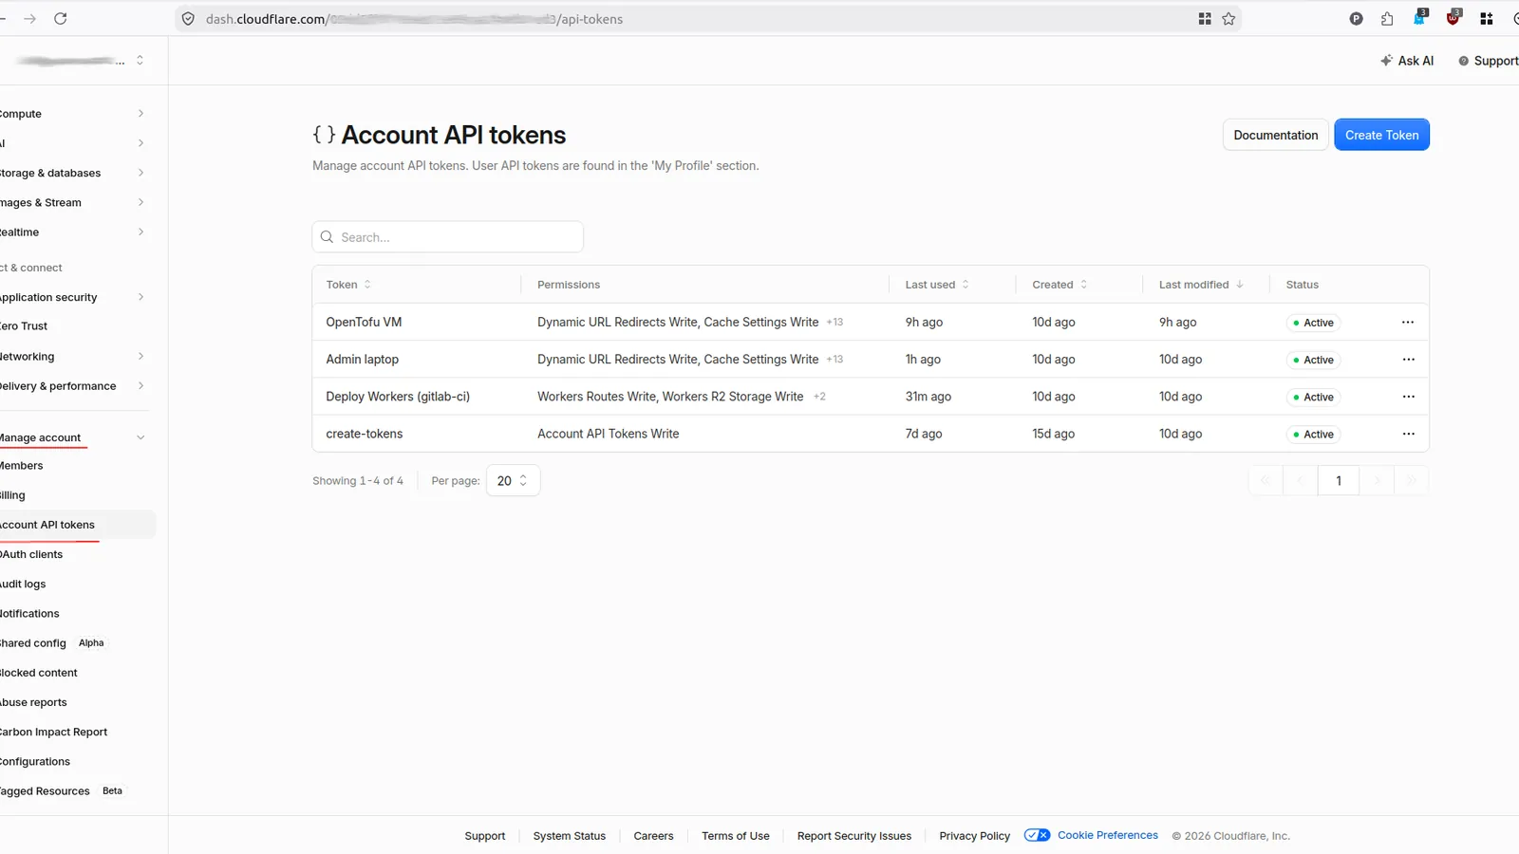Toggle Last modified sort direction arrow
This screenshot has height=854, width=1519.
[1240, 285]
